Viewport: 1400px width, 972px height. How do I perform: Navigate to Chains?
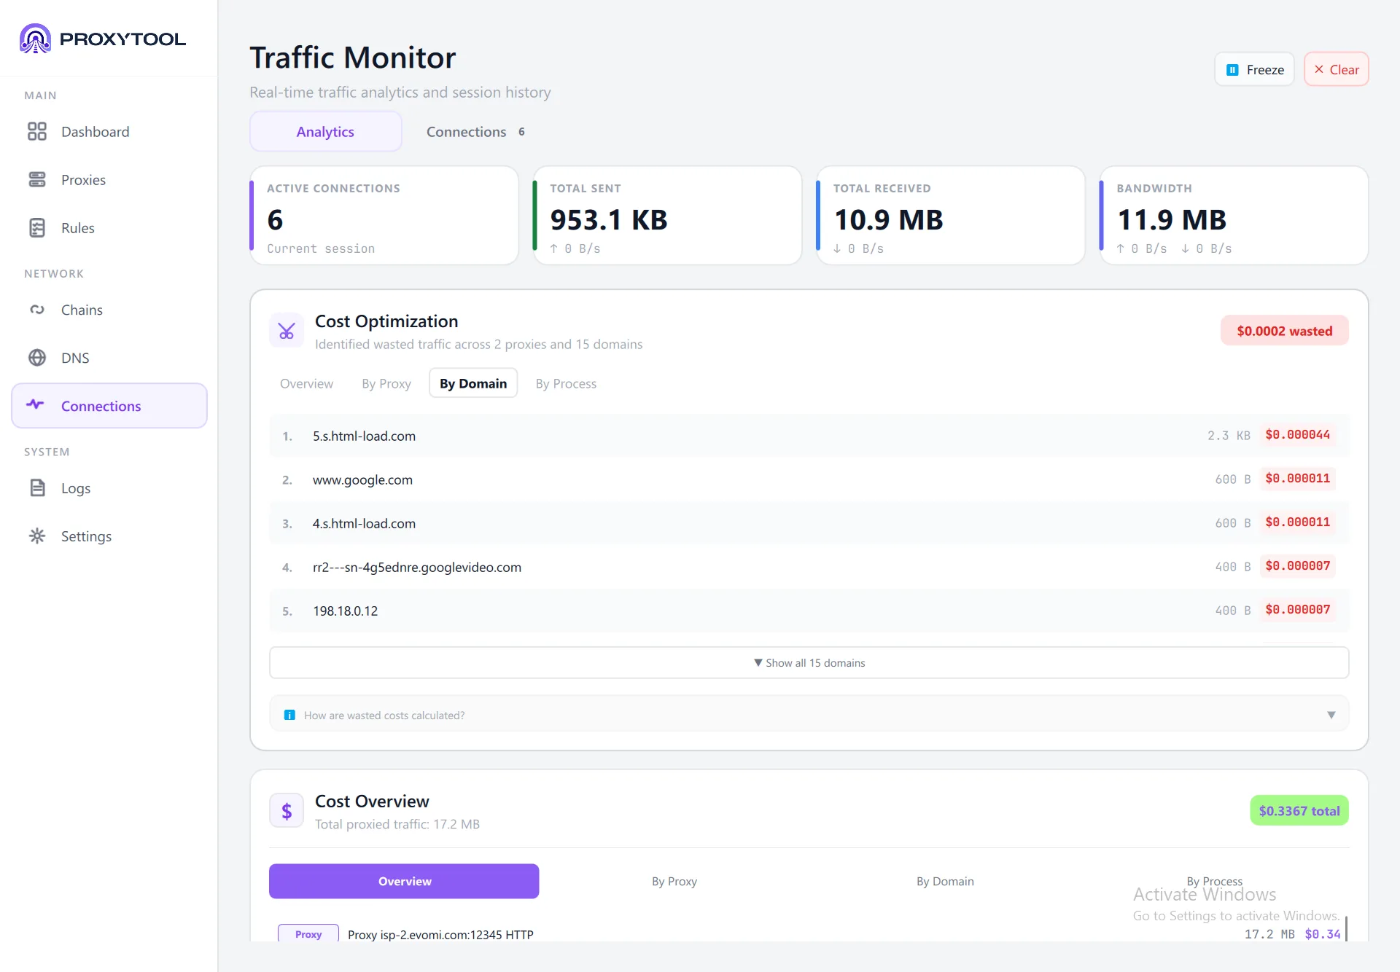pos(109,310)
